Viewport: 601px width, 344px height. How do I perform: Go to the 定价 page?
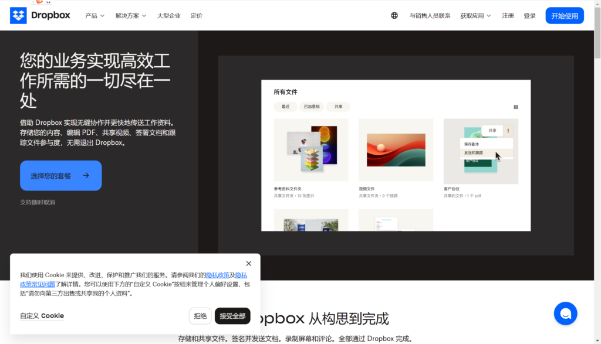click(x=197, y=16)
